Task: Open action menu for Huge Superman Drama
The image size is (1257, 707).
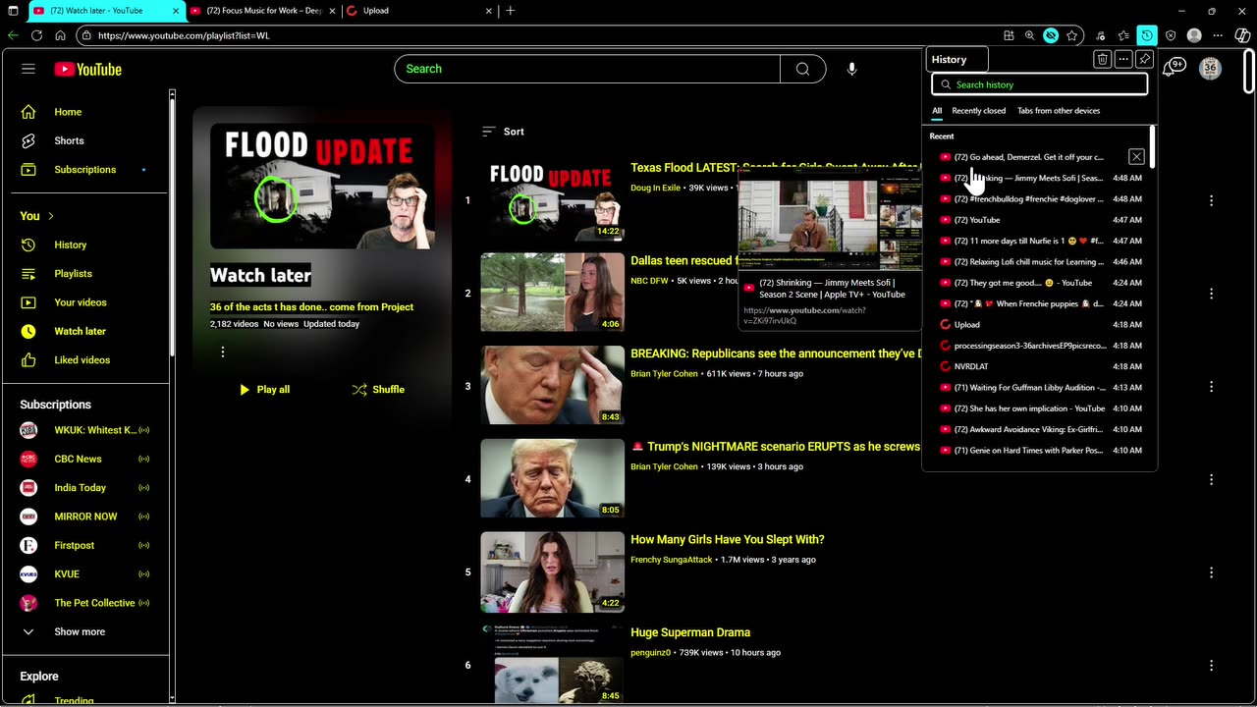Action: click(1211, 665)
